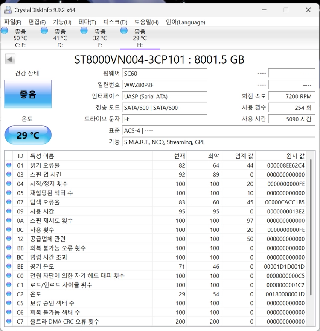Click the status dot for 05 재할당된 섹터 수
Image resolution: width=320 pixels, height=331 pixels.
pyautogui.click(x=9, y=193)
